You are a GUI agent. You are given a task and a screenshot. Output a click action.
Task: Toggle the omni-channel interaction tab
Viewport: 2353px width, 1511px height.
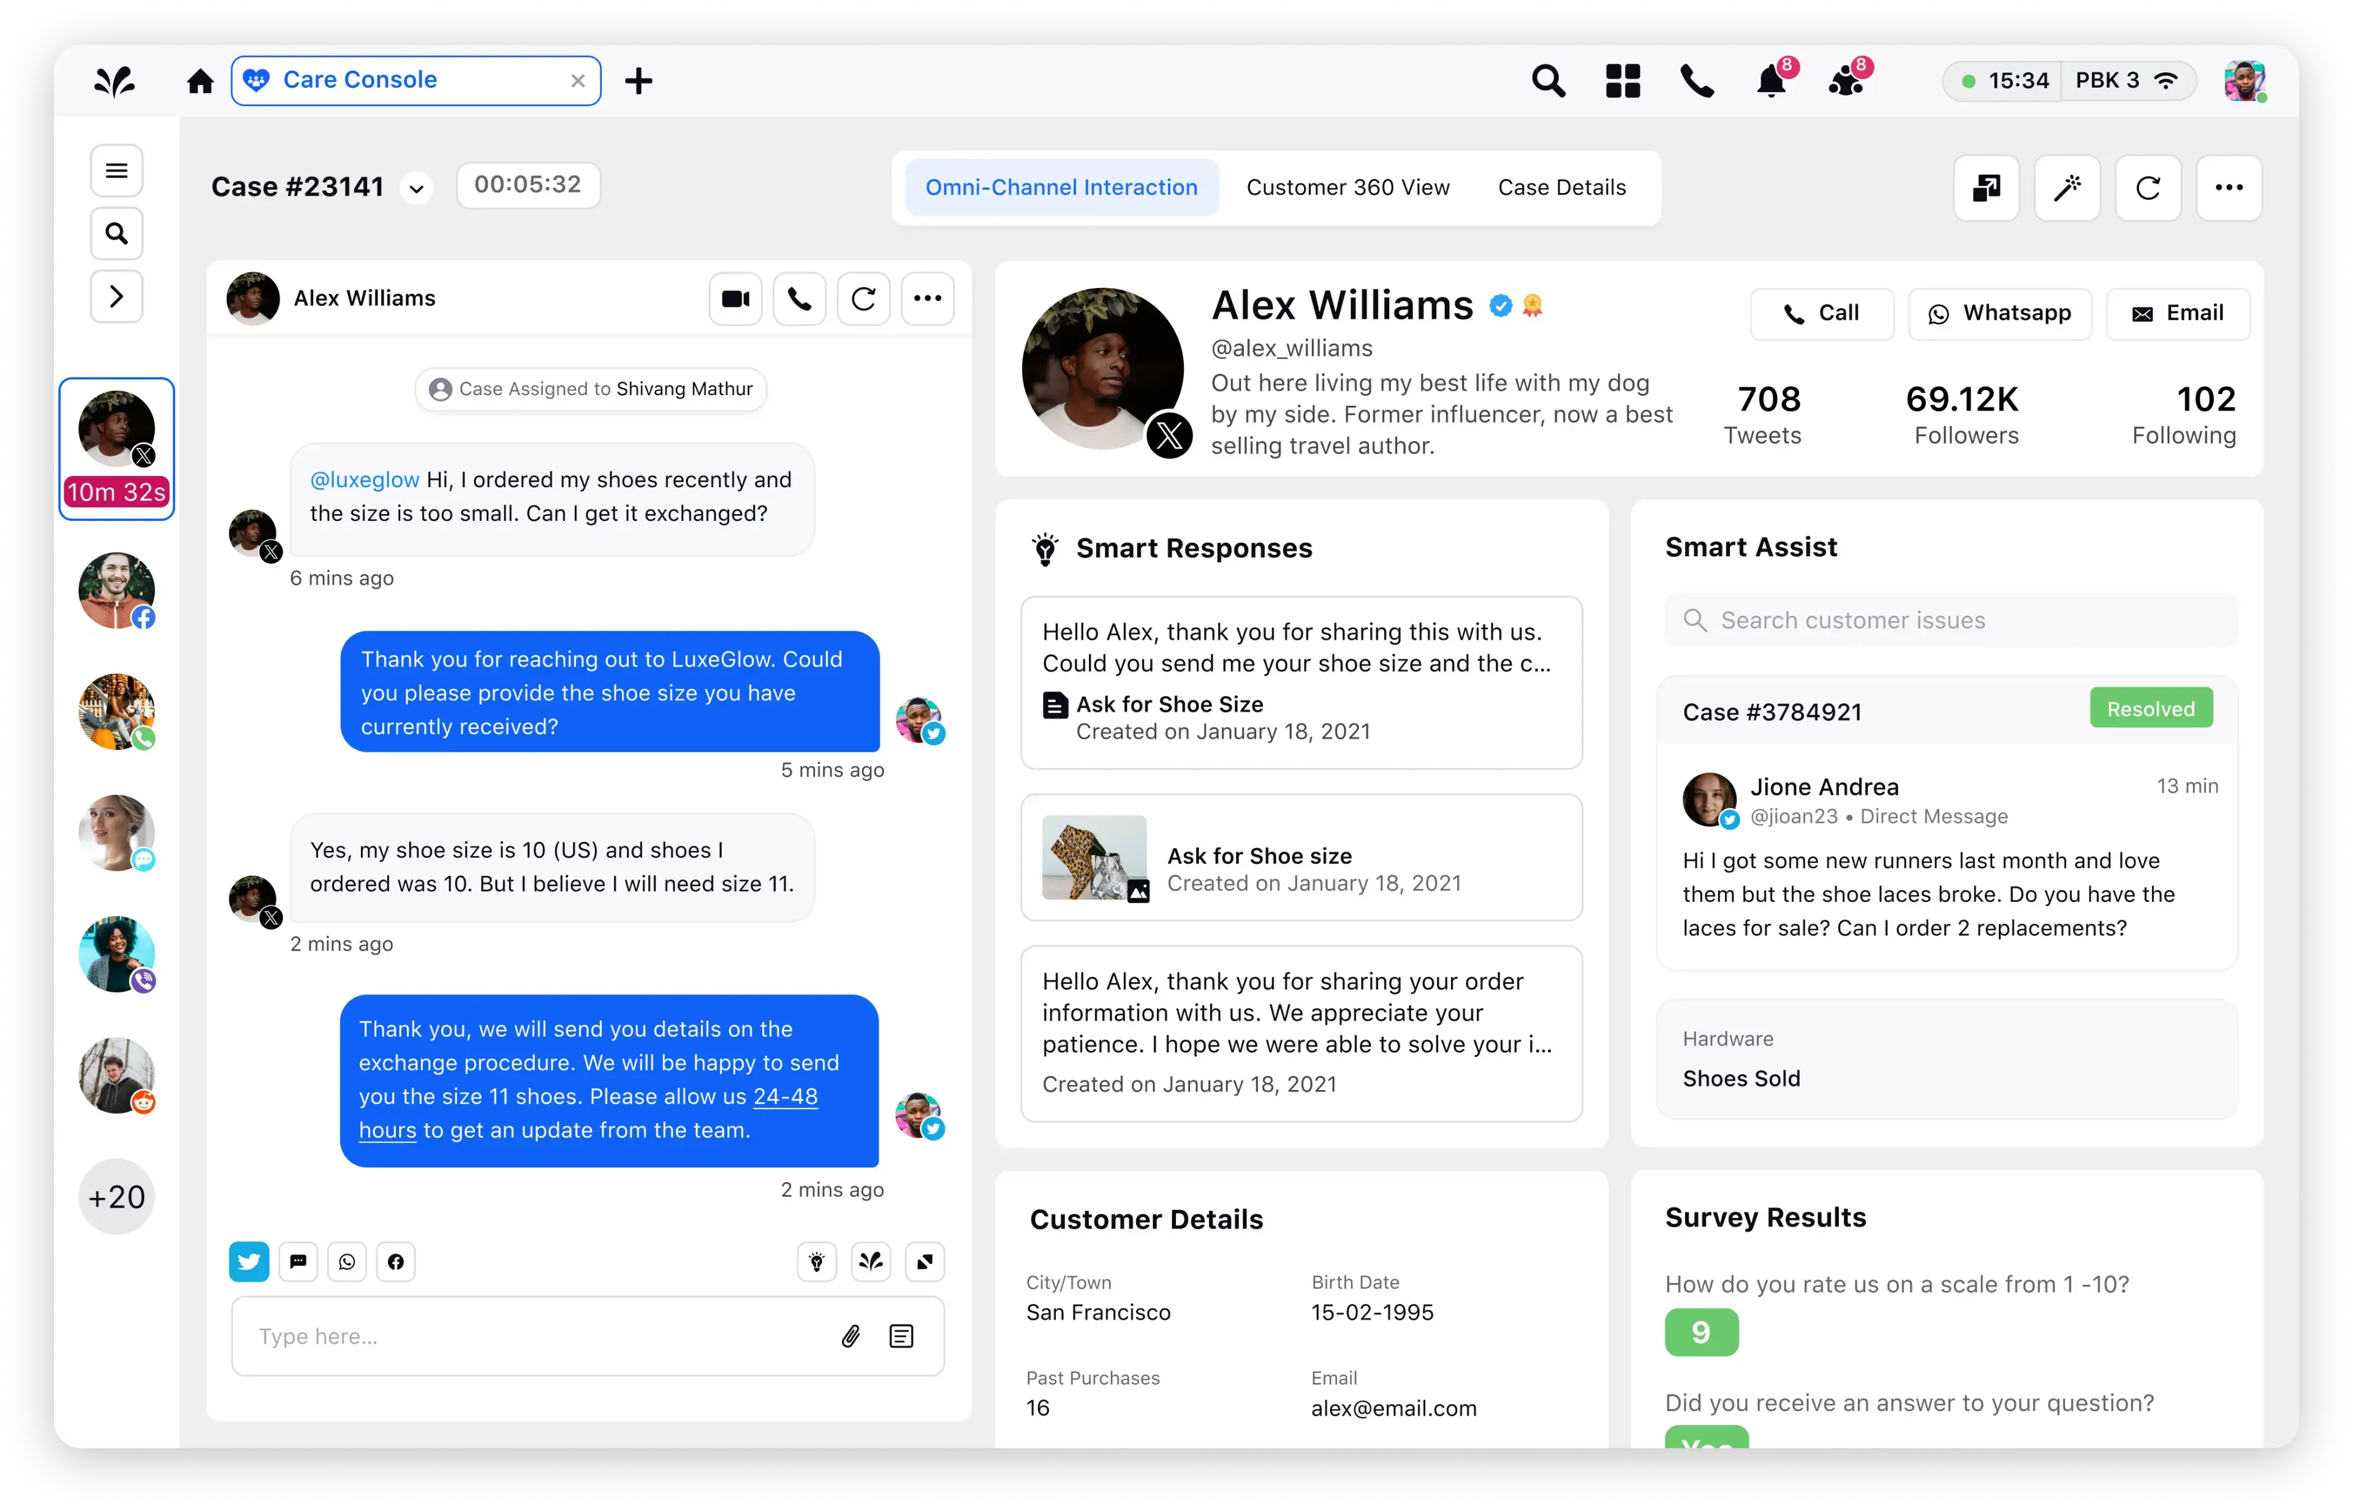point(1060,185)
